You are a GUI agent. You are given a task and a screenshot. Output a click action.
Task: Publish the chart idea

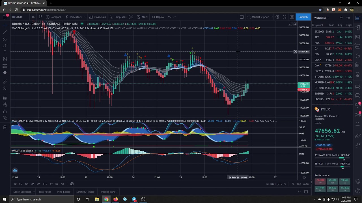[303, 17]
